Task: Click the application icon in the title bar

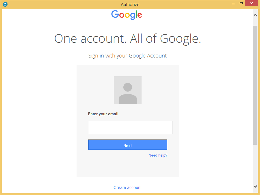Action: coord(5,4)
